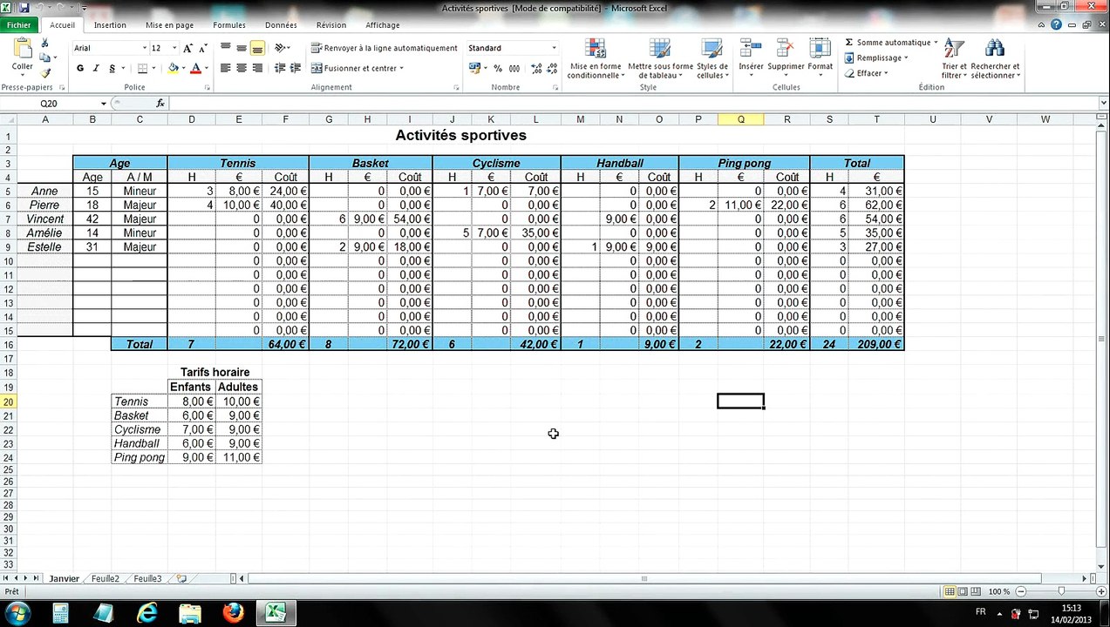Switch to the Mise en page tab
This screenshot has width=1110, height=627.
(x=170, y=25)
